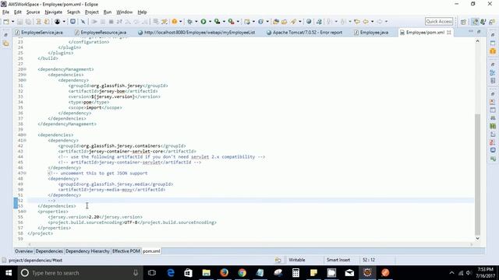Select the rightmost perspective switcher icon
499x280 pixels.
pos(492,22)
